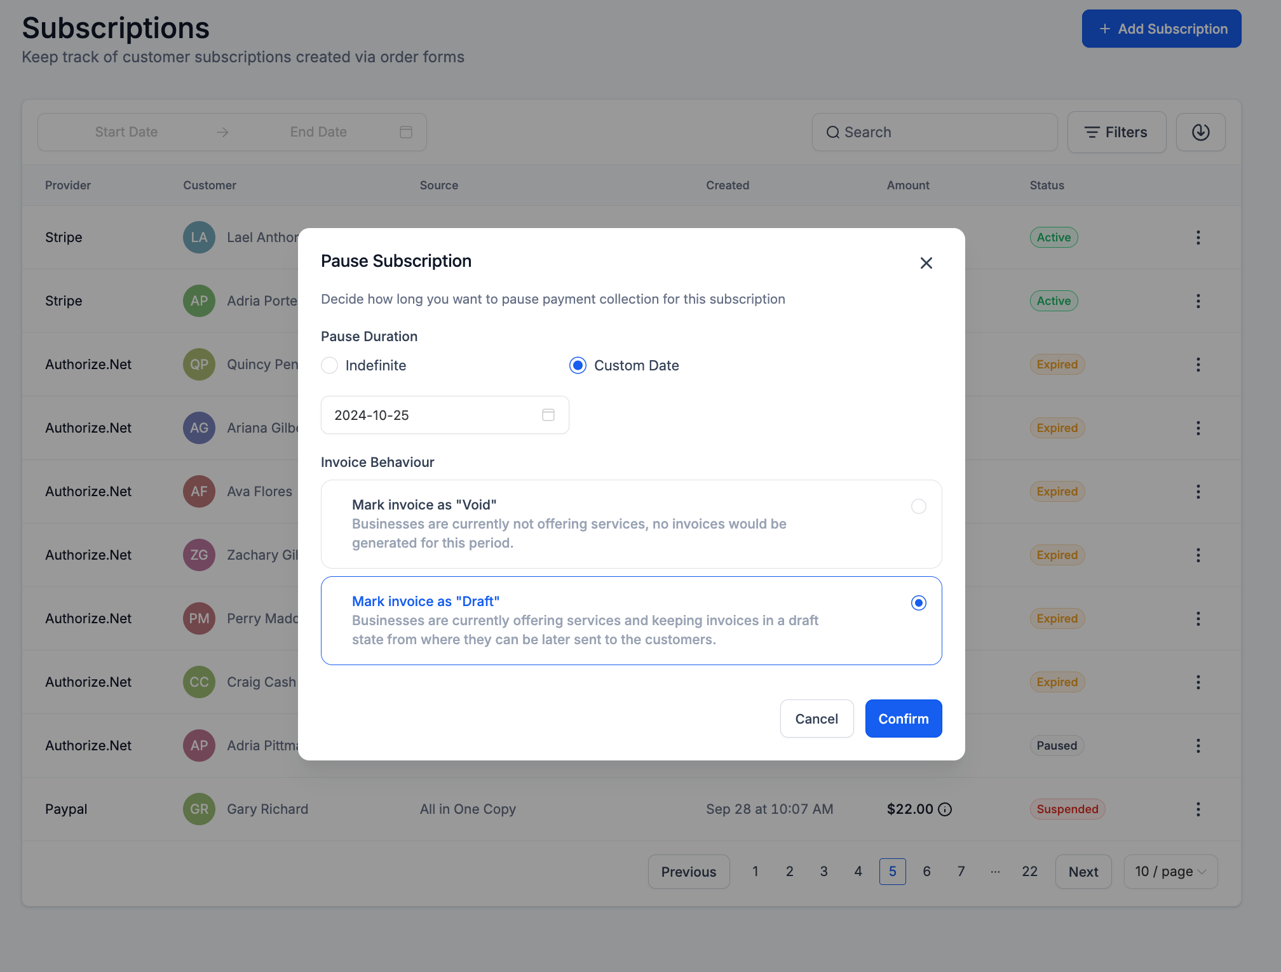
Task: Click the LA avatar for Lael Anthony
Action: pyautogui.click(x=199, y=238)
